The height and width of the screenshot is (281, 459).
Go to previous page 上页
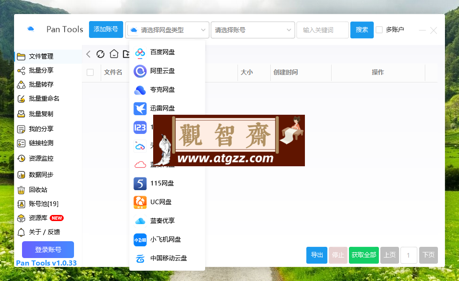tap(390, 255)
